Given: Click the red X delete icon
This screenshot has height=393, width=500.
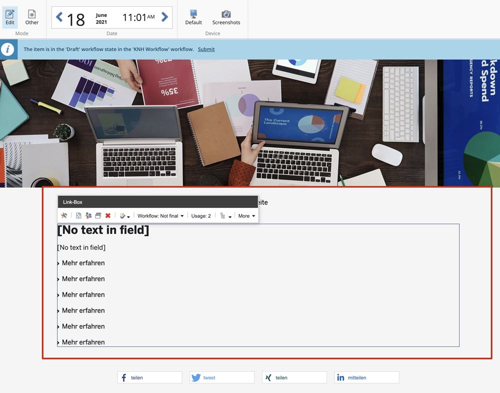Looking at the screenshot, I should [x=108, y=216].
